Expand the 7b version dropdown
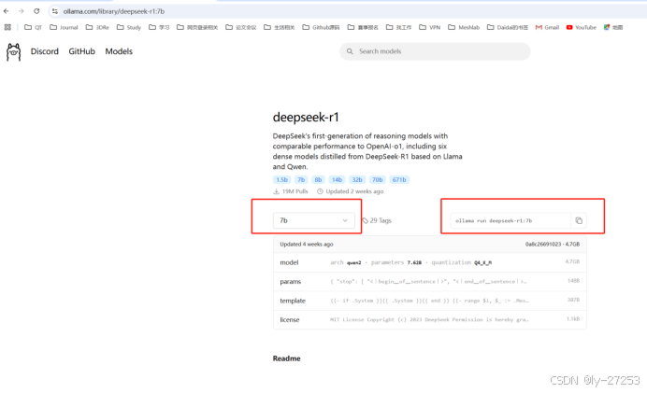 (x=313, y=220)
